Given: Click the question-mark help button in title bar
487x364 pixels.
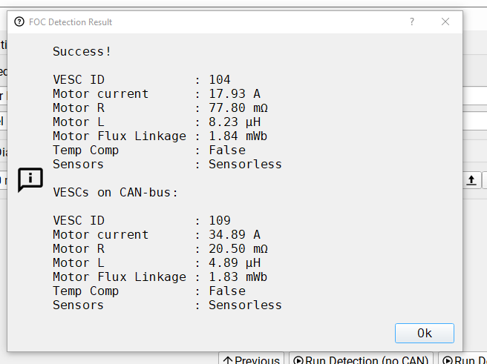Looking at the screenshot, I should 412,21.
